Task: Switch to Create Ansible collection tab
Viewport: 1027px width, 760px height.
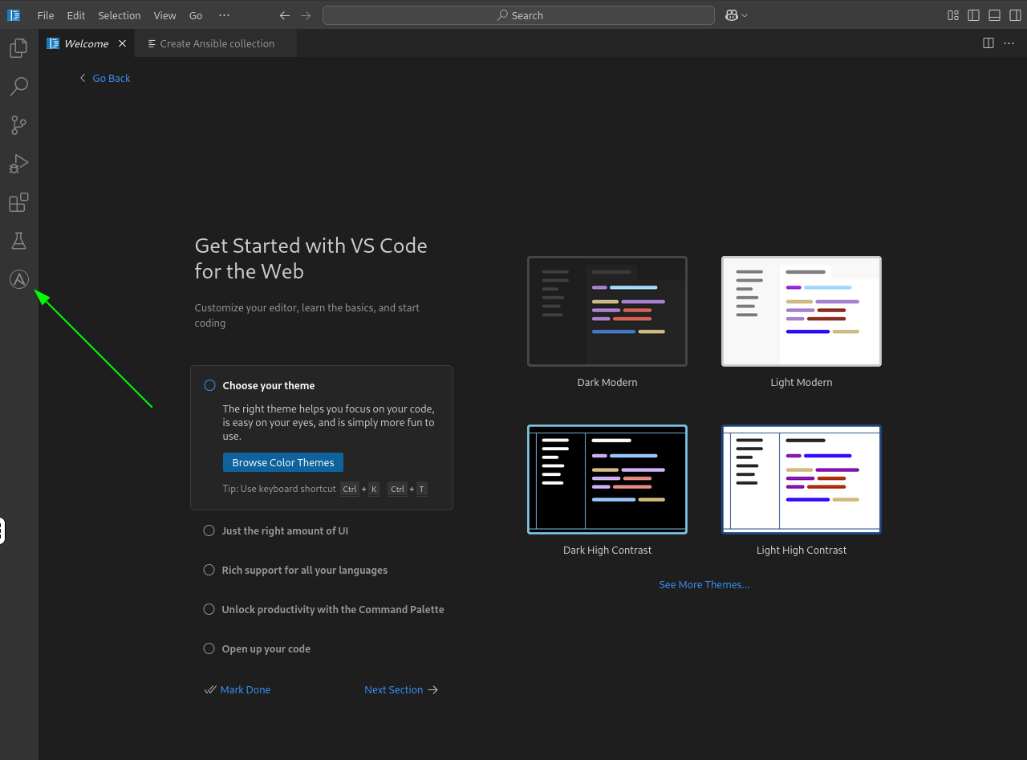Action: click(x=216, y=43)
